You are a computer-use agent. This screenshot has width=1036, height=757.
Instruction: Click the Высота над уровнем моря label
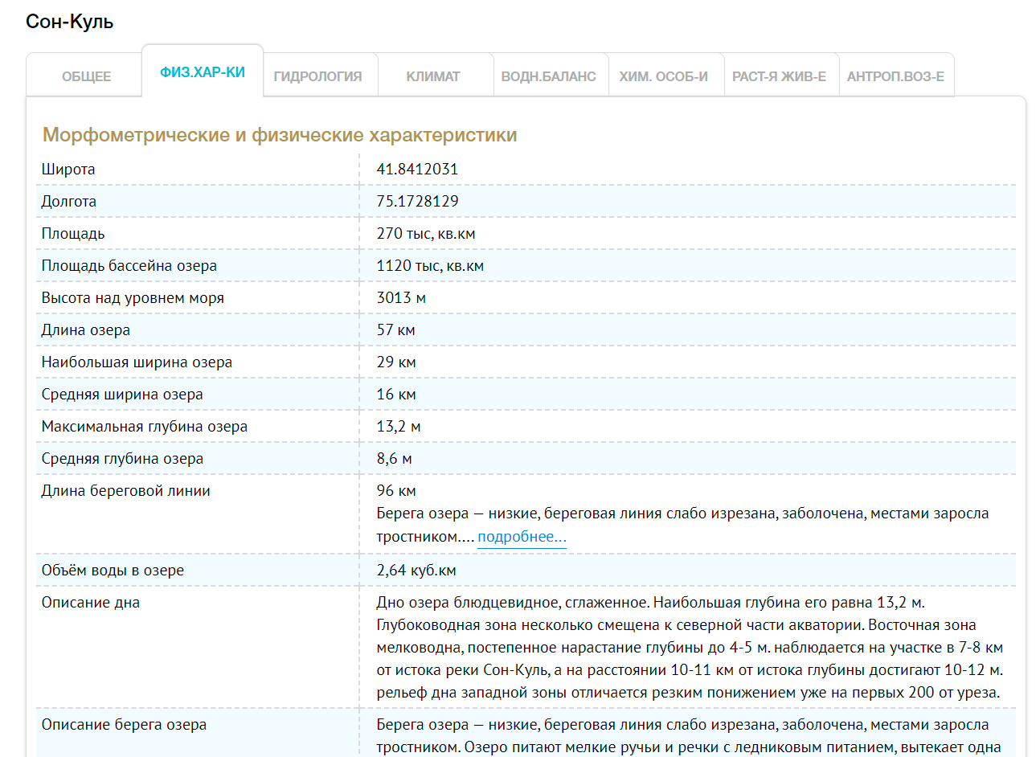pyautogui.click(x=133, y=298)
